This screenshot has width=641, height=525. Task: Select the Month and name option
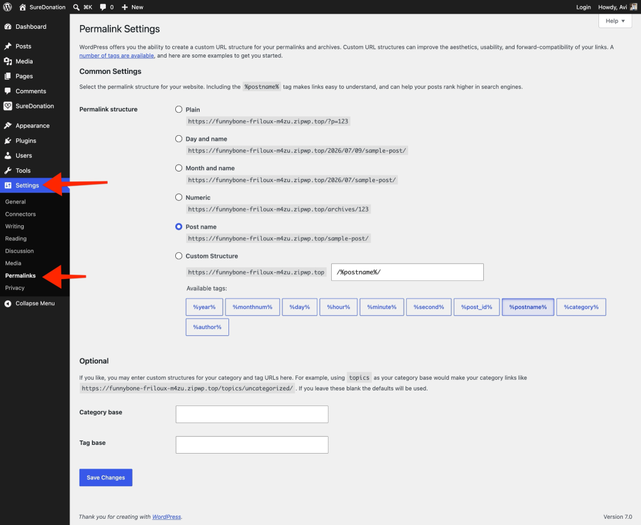pos(178,168)
